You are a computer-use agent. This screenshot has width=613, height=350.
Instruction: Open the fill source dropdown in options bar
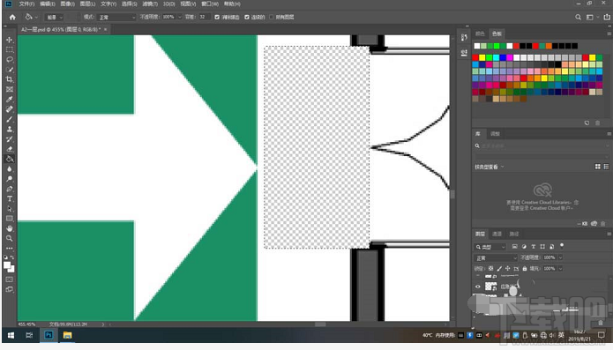pyautogui.click(x=54, y=17)
